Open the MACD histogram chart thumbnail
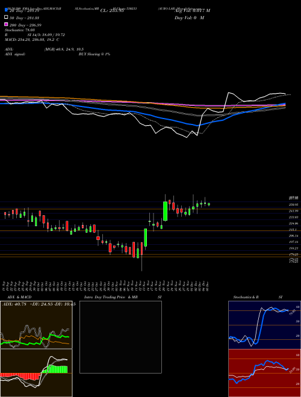 [36, 373]
